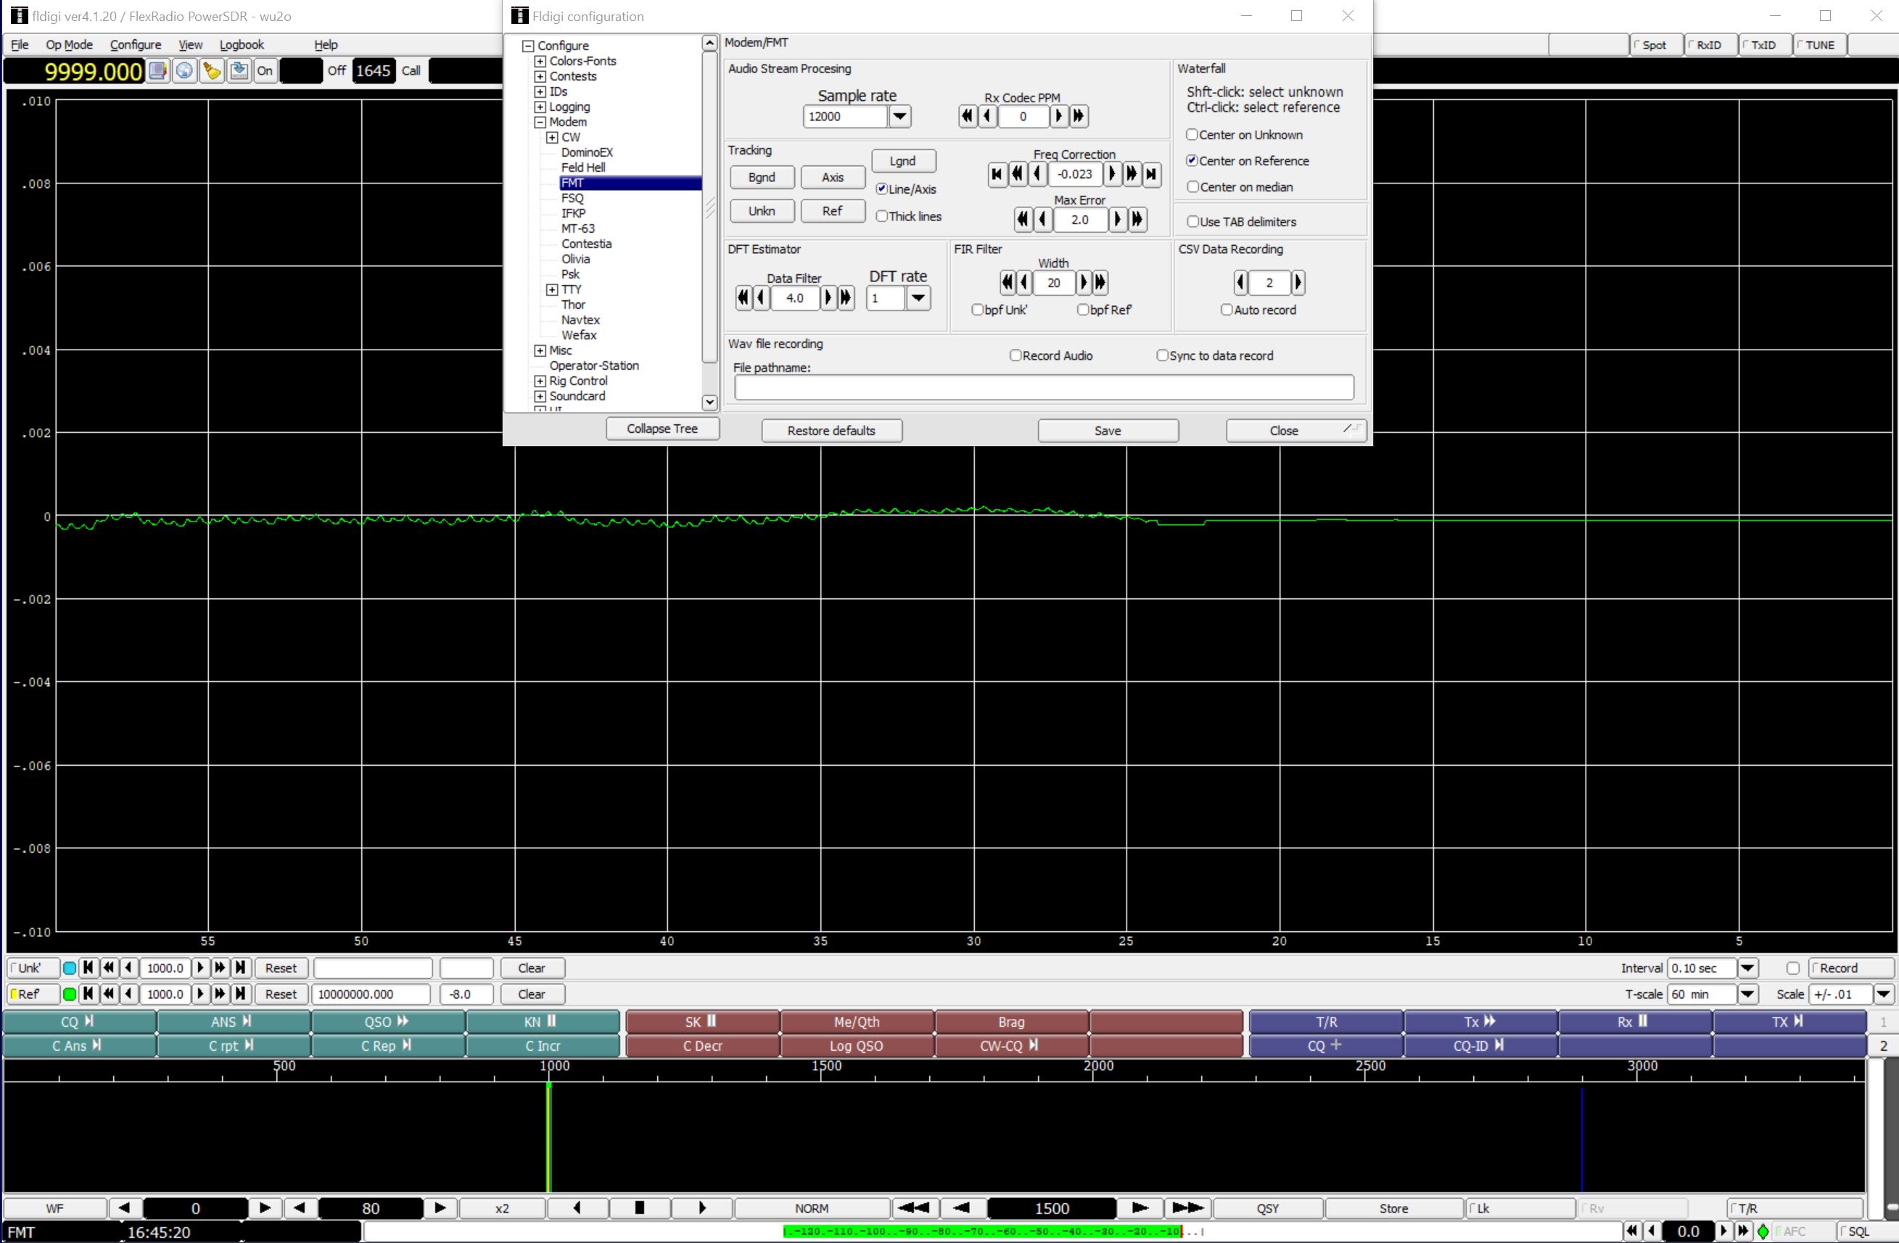Click the RxID button in toolbar
The image size is (1899, 1243).
click(1708, 44)
